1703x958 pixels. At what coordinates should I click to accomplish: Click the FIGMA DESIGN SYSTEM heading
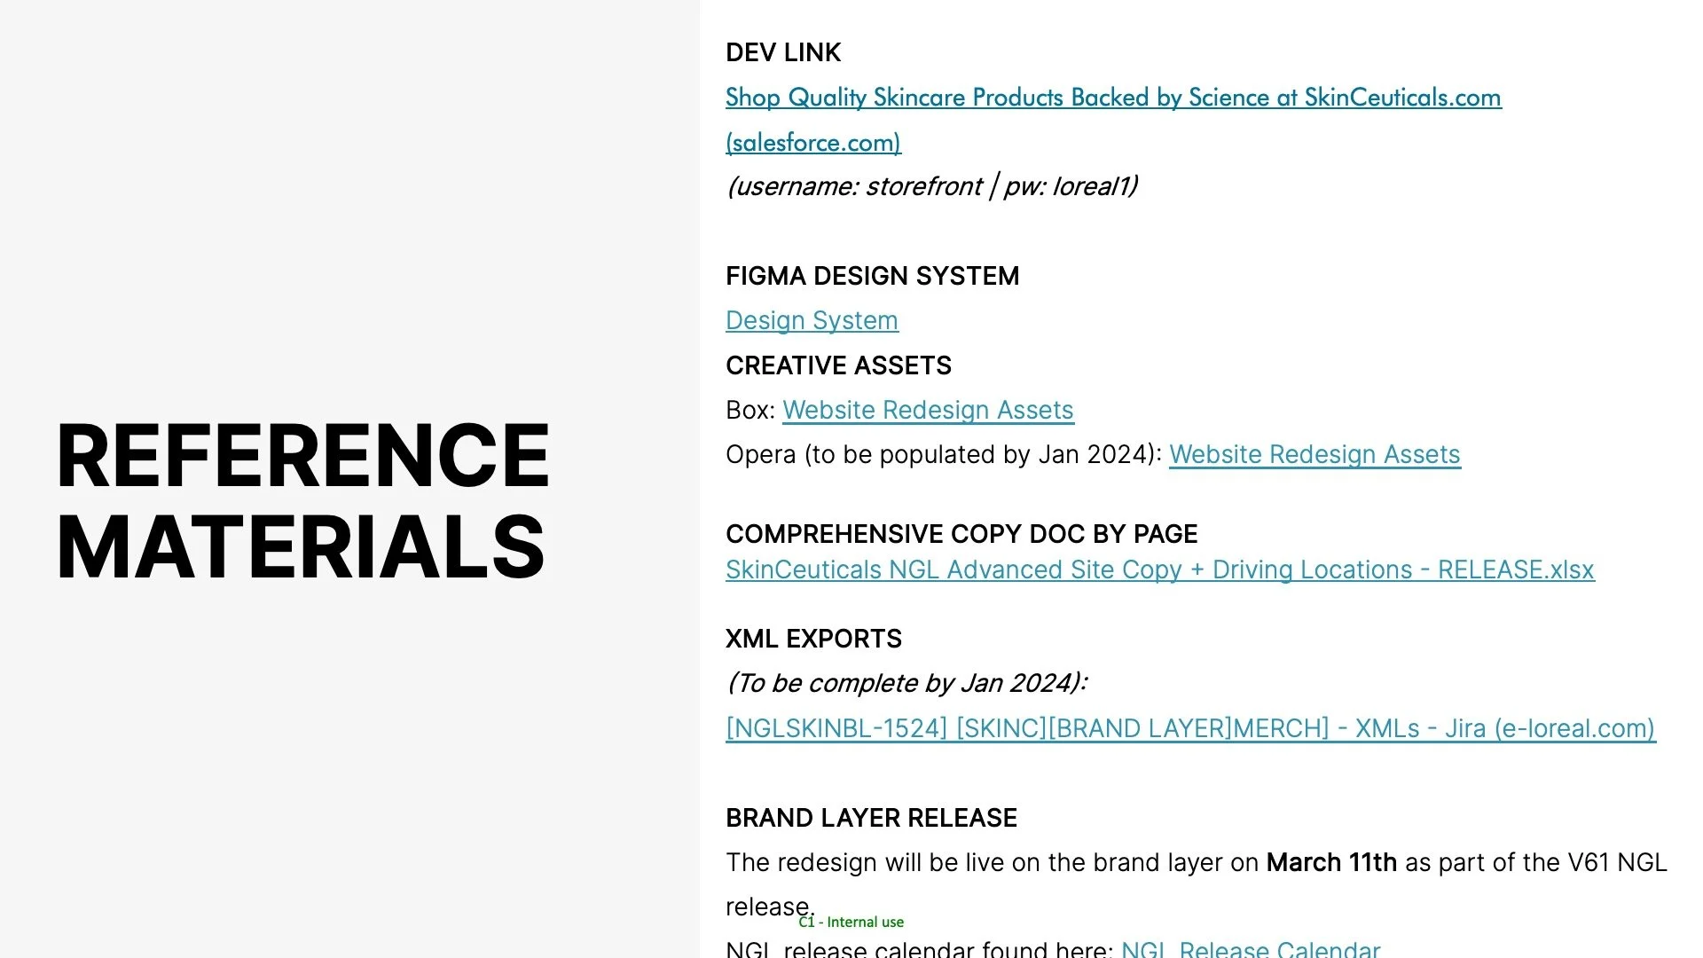click(872, 276)
